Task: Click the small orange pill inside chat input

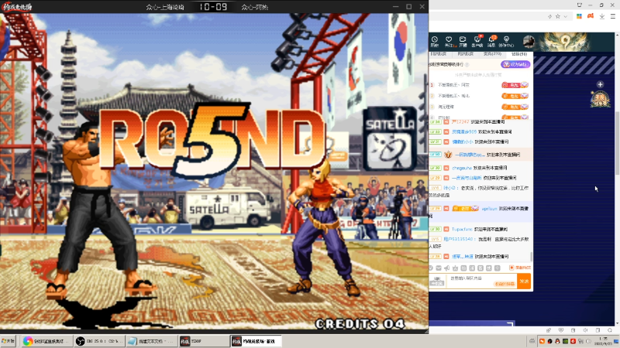Action: [x=505, y=284]
